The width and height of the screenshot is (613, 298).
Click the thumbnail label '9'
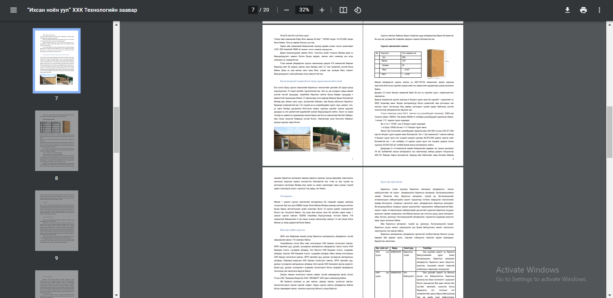pyautogui.click(x=57, y=258)
